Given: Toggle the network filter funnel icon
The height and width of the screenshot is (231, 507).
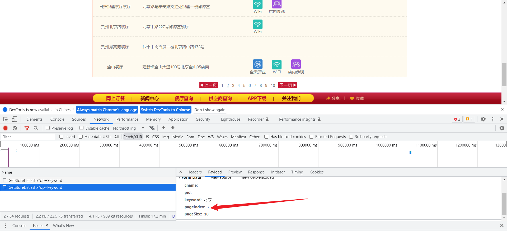Looking at the screenshot, I should [x=27, y=128].
